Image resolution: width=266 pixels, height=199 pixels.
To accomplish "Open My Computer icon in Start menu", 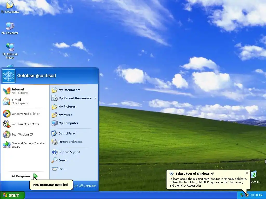I will pyautogui.click(x=54, y=123).
